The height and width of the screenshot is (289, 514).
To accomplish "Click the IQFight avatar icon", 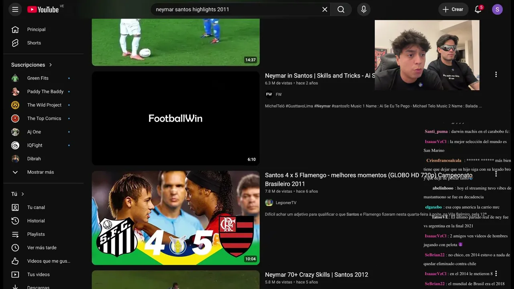I will [x=15, y=145].
